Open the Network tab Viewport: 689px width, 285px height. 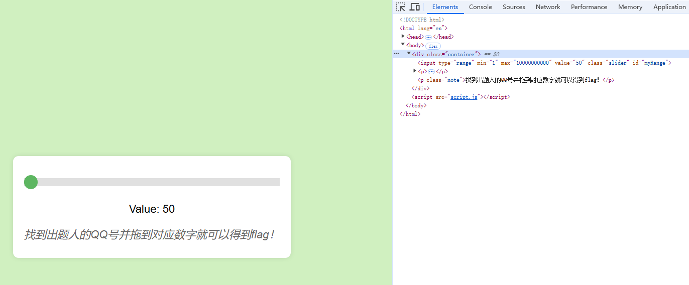click(x=548, y=7)
